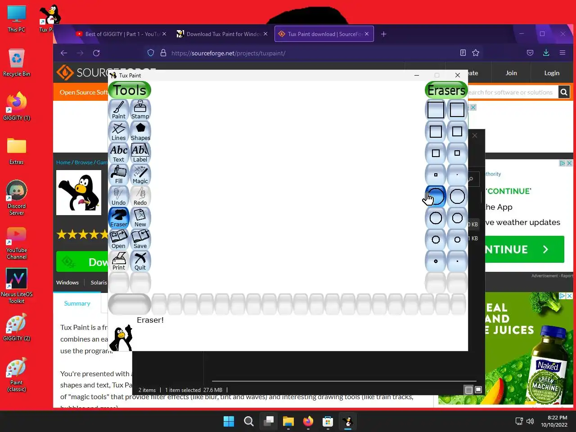The width and height of the screenshot is (576, 432).
Task: Click SourceForge search magnifier button
Action: click(564, 92)
